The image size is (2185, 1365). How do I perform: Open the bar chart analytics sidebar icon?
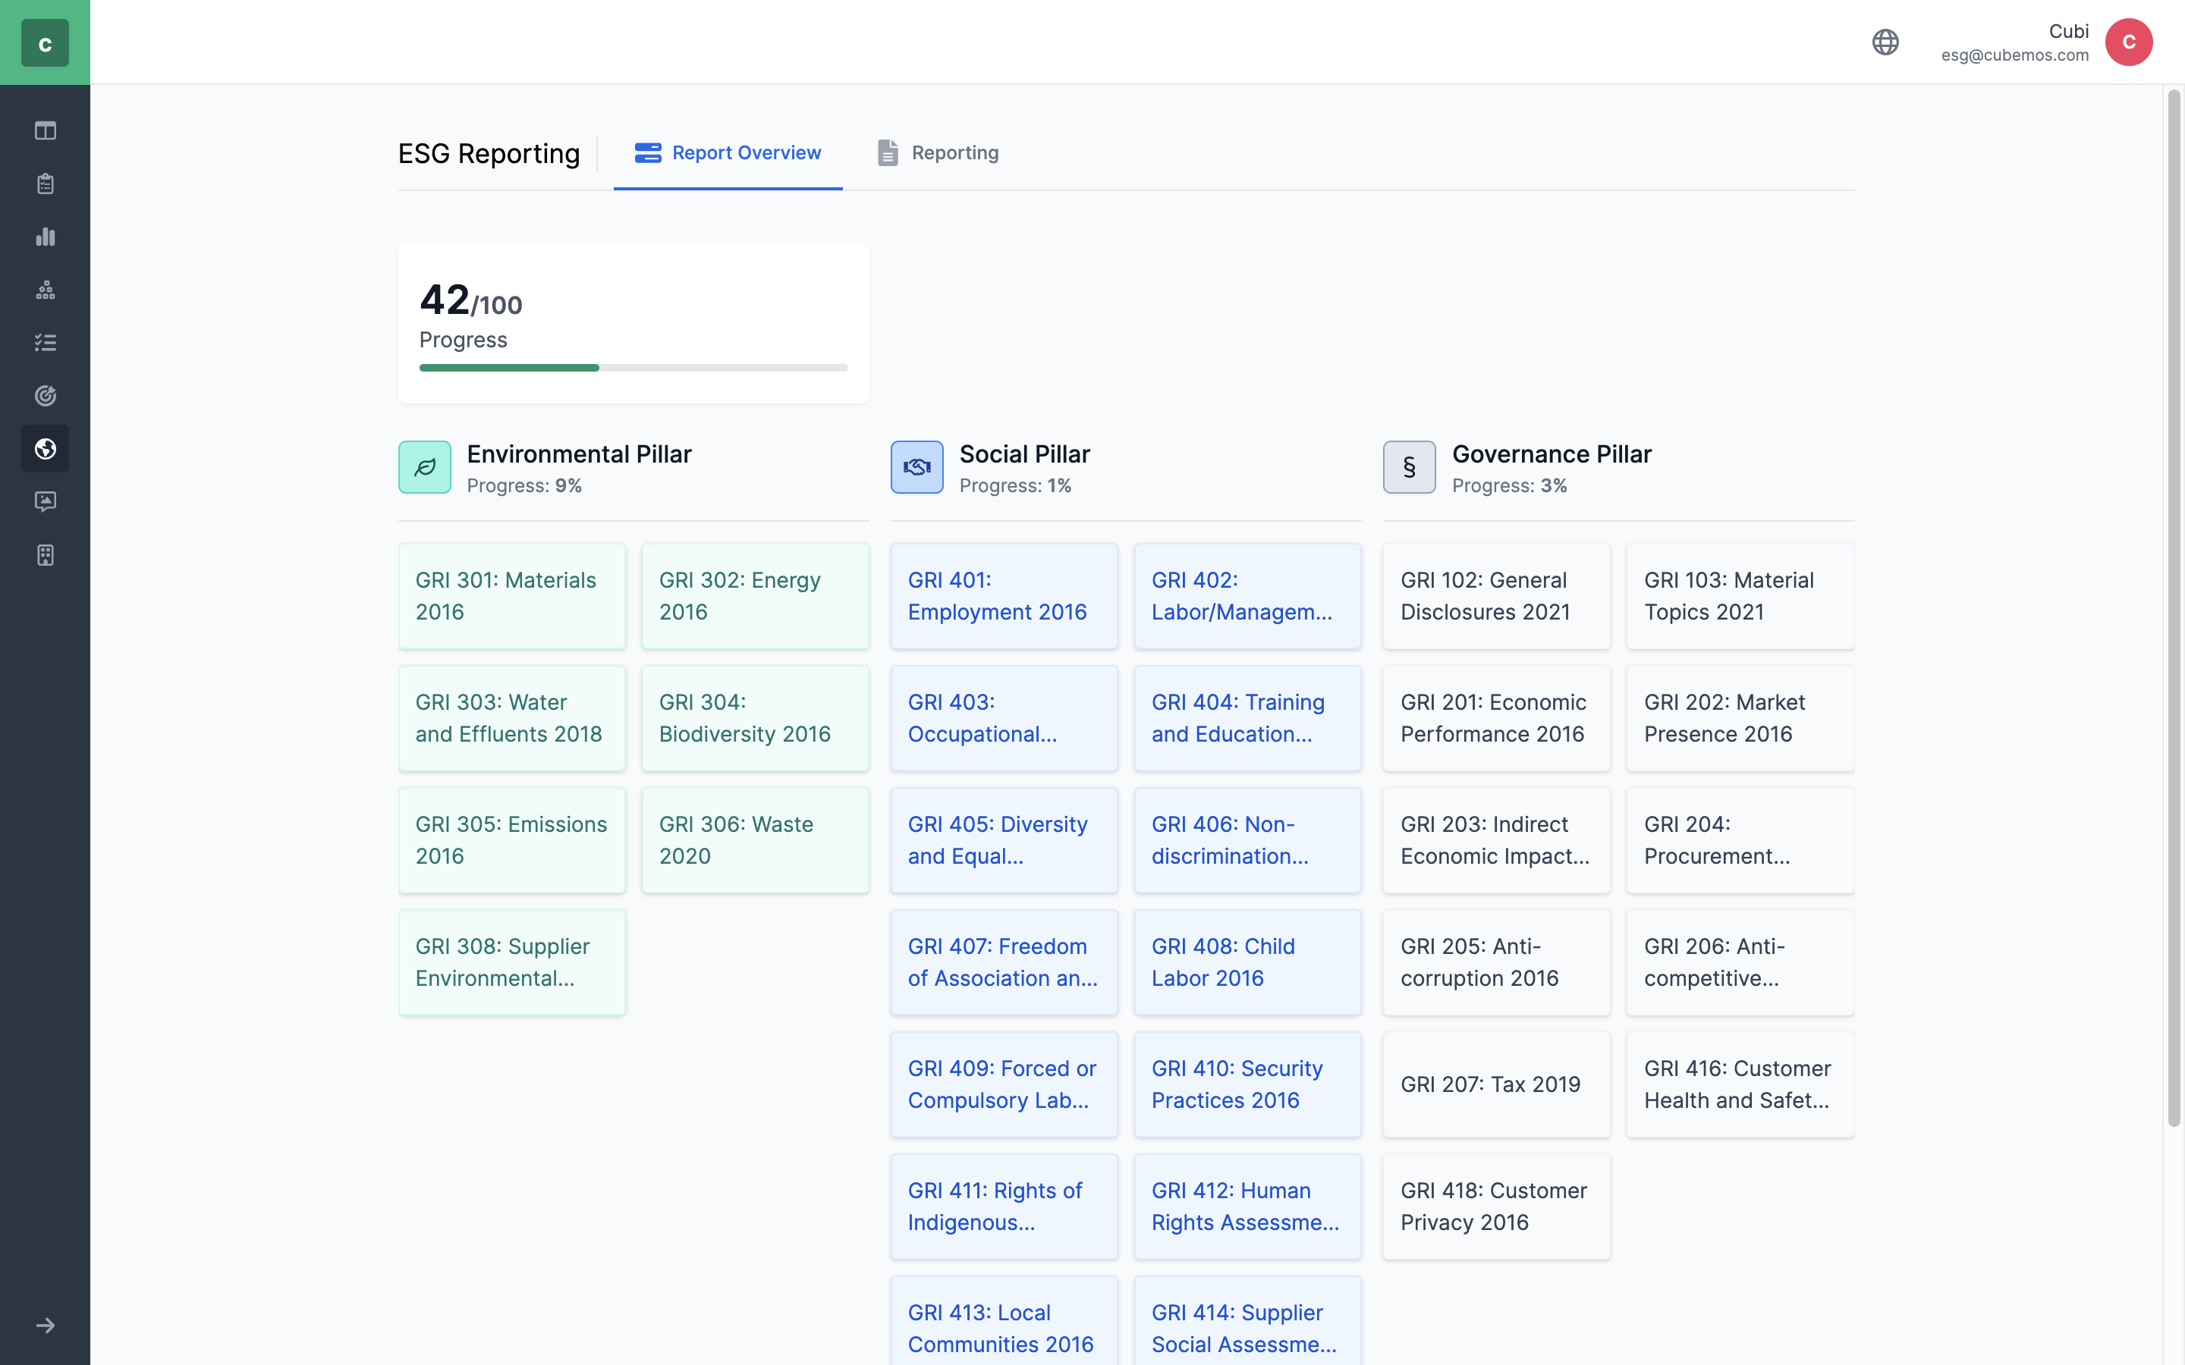click(x=46, y=237)
